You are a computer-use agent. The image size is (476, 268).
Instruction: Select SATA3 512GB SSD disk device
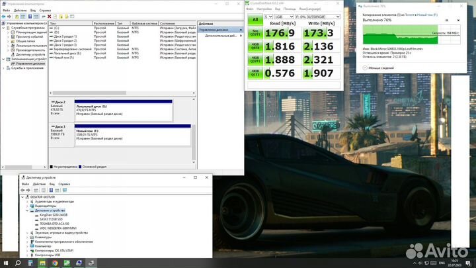51,219
